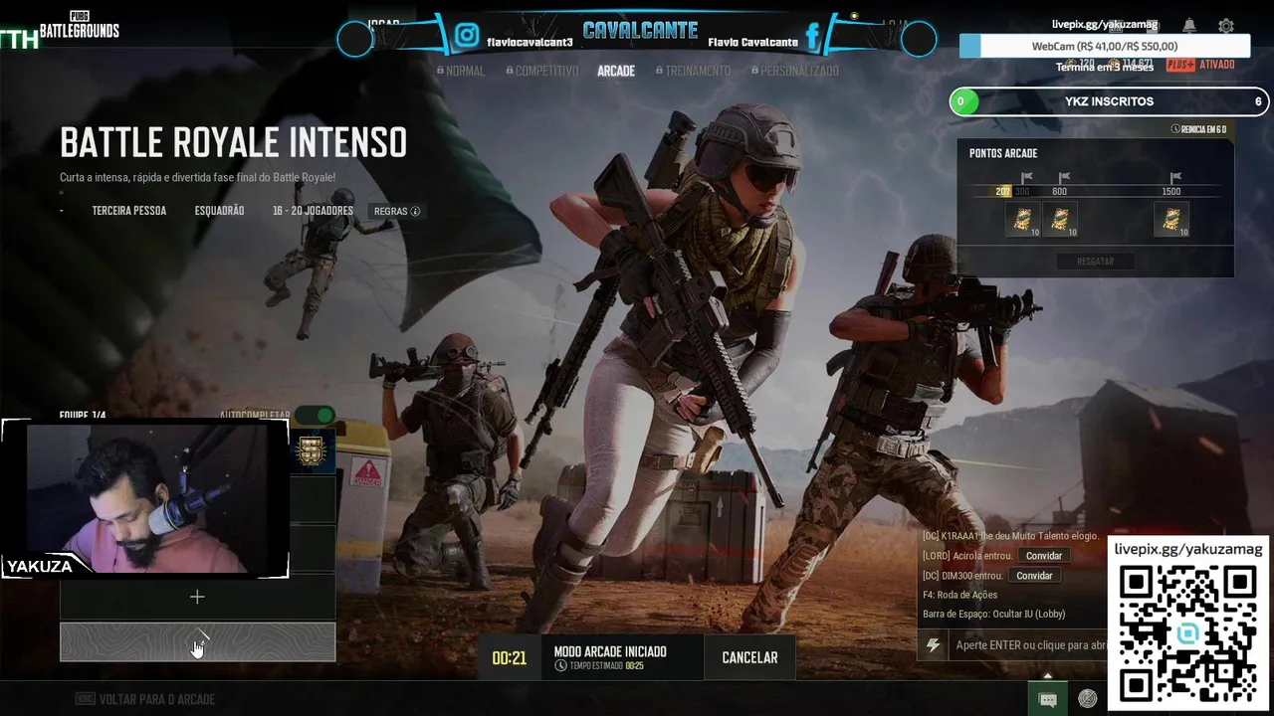Click the 300-point reward crate
1274x716 pixels.
(x=1022, y=219)
